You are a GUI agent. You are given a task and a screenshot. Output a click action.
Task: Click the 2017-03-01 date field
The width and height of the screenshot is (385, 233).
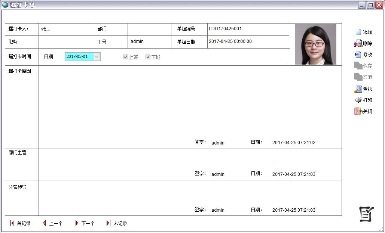pyautogui.click(x=79, y=57)
